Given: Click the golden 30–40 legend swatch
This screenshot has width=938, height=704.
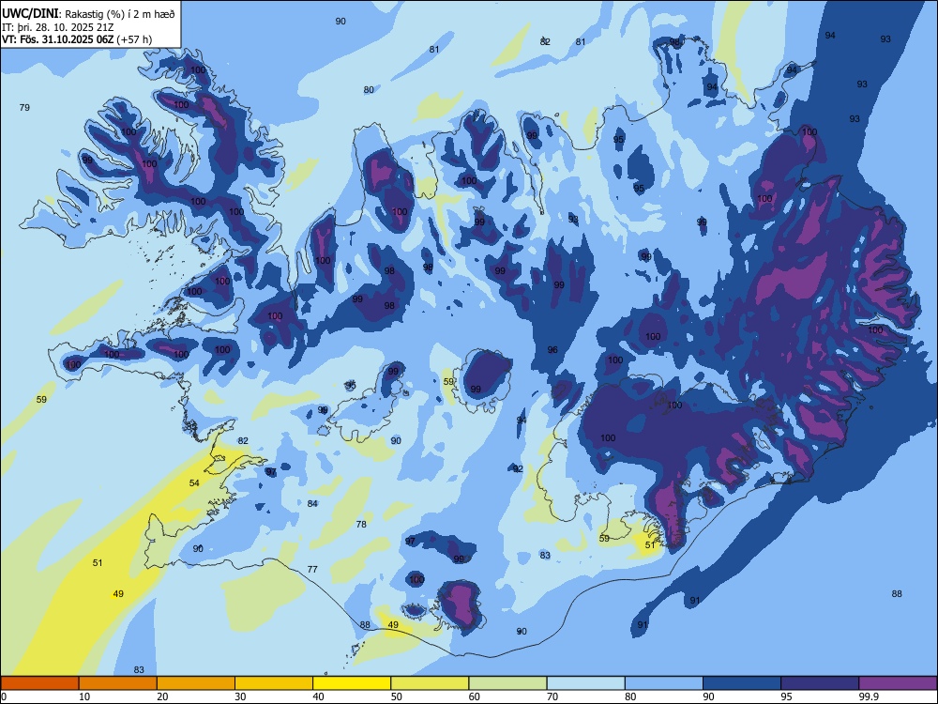Looking at the screenshot, I should [x=274, y=683].
